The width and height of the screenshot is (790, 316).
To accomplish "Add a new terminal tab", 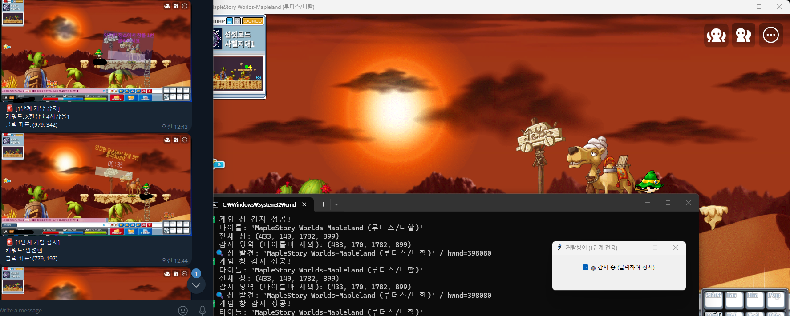I will (x=323, y=204).
